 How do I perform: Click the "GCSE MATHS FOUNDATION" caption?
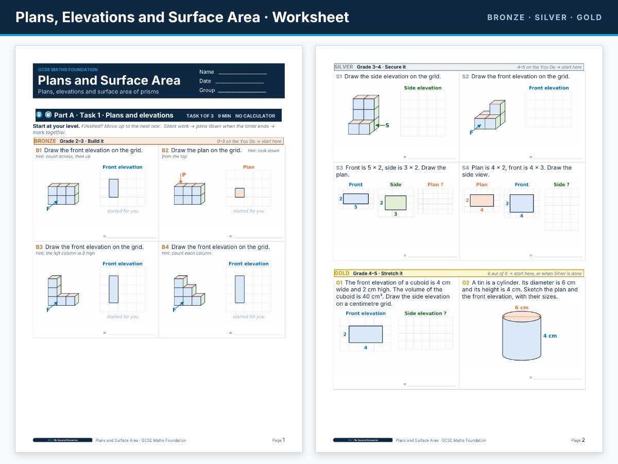click(68, 70)
